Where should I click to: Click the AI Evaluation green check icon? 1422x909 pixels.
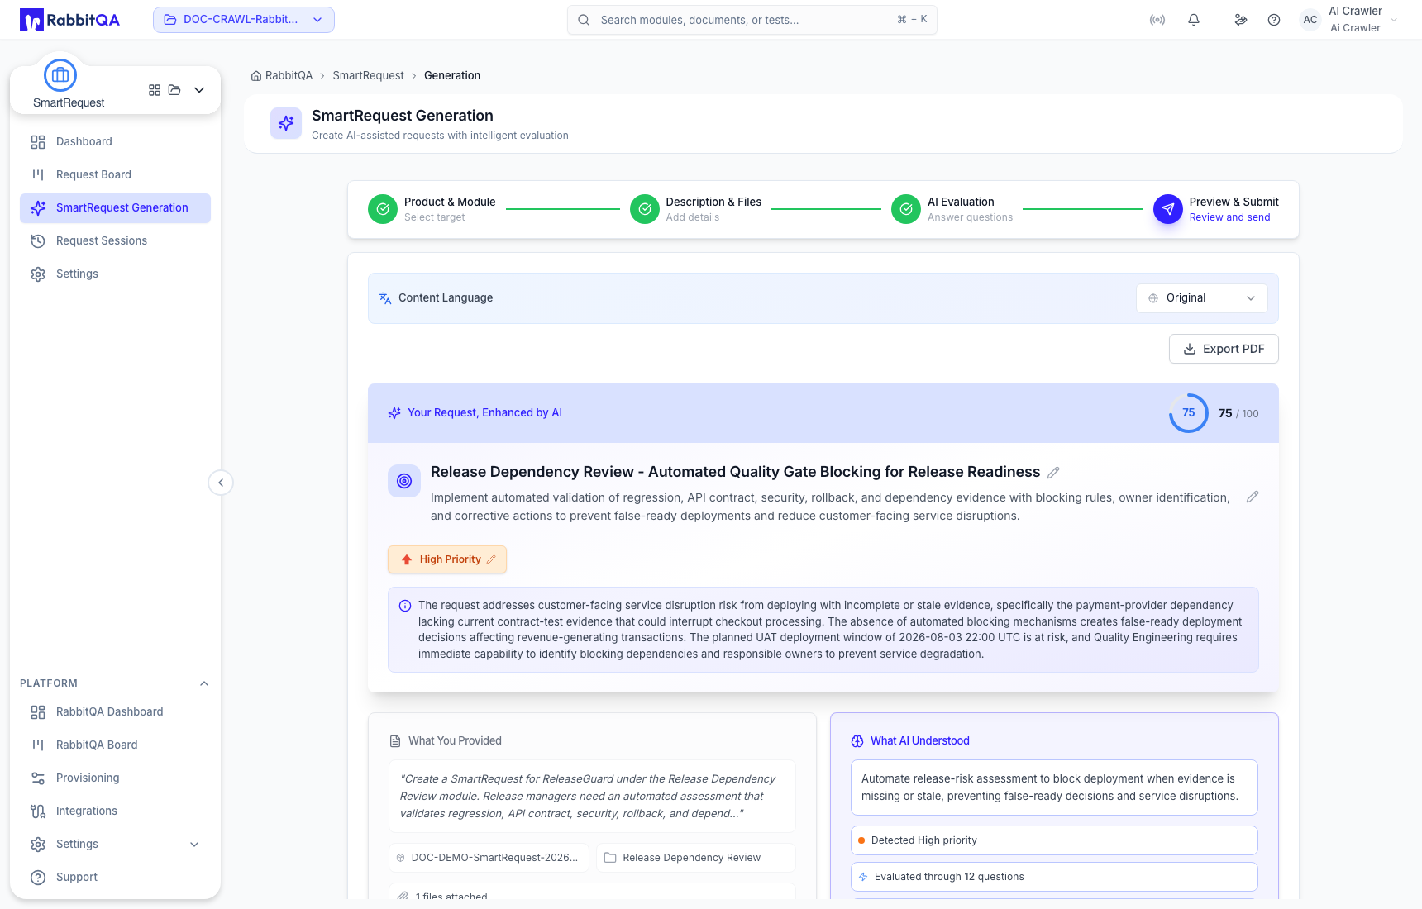(906, 209)
